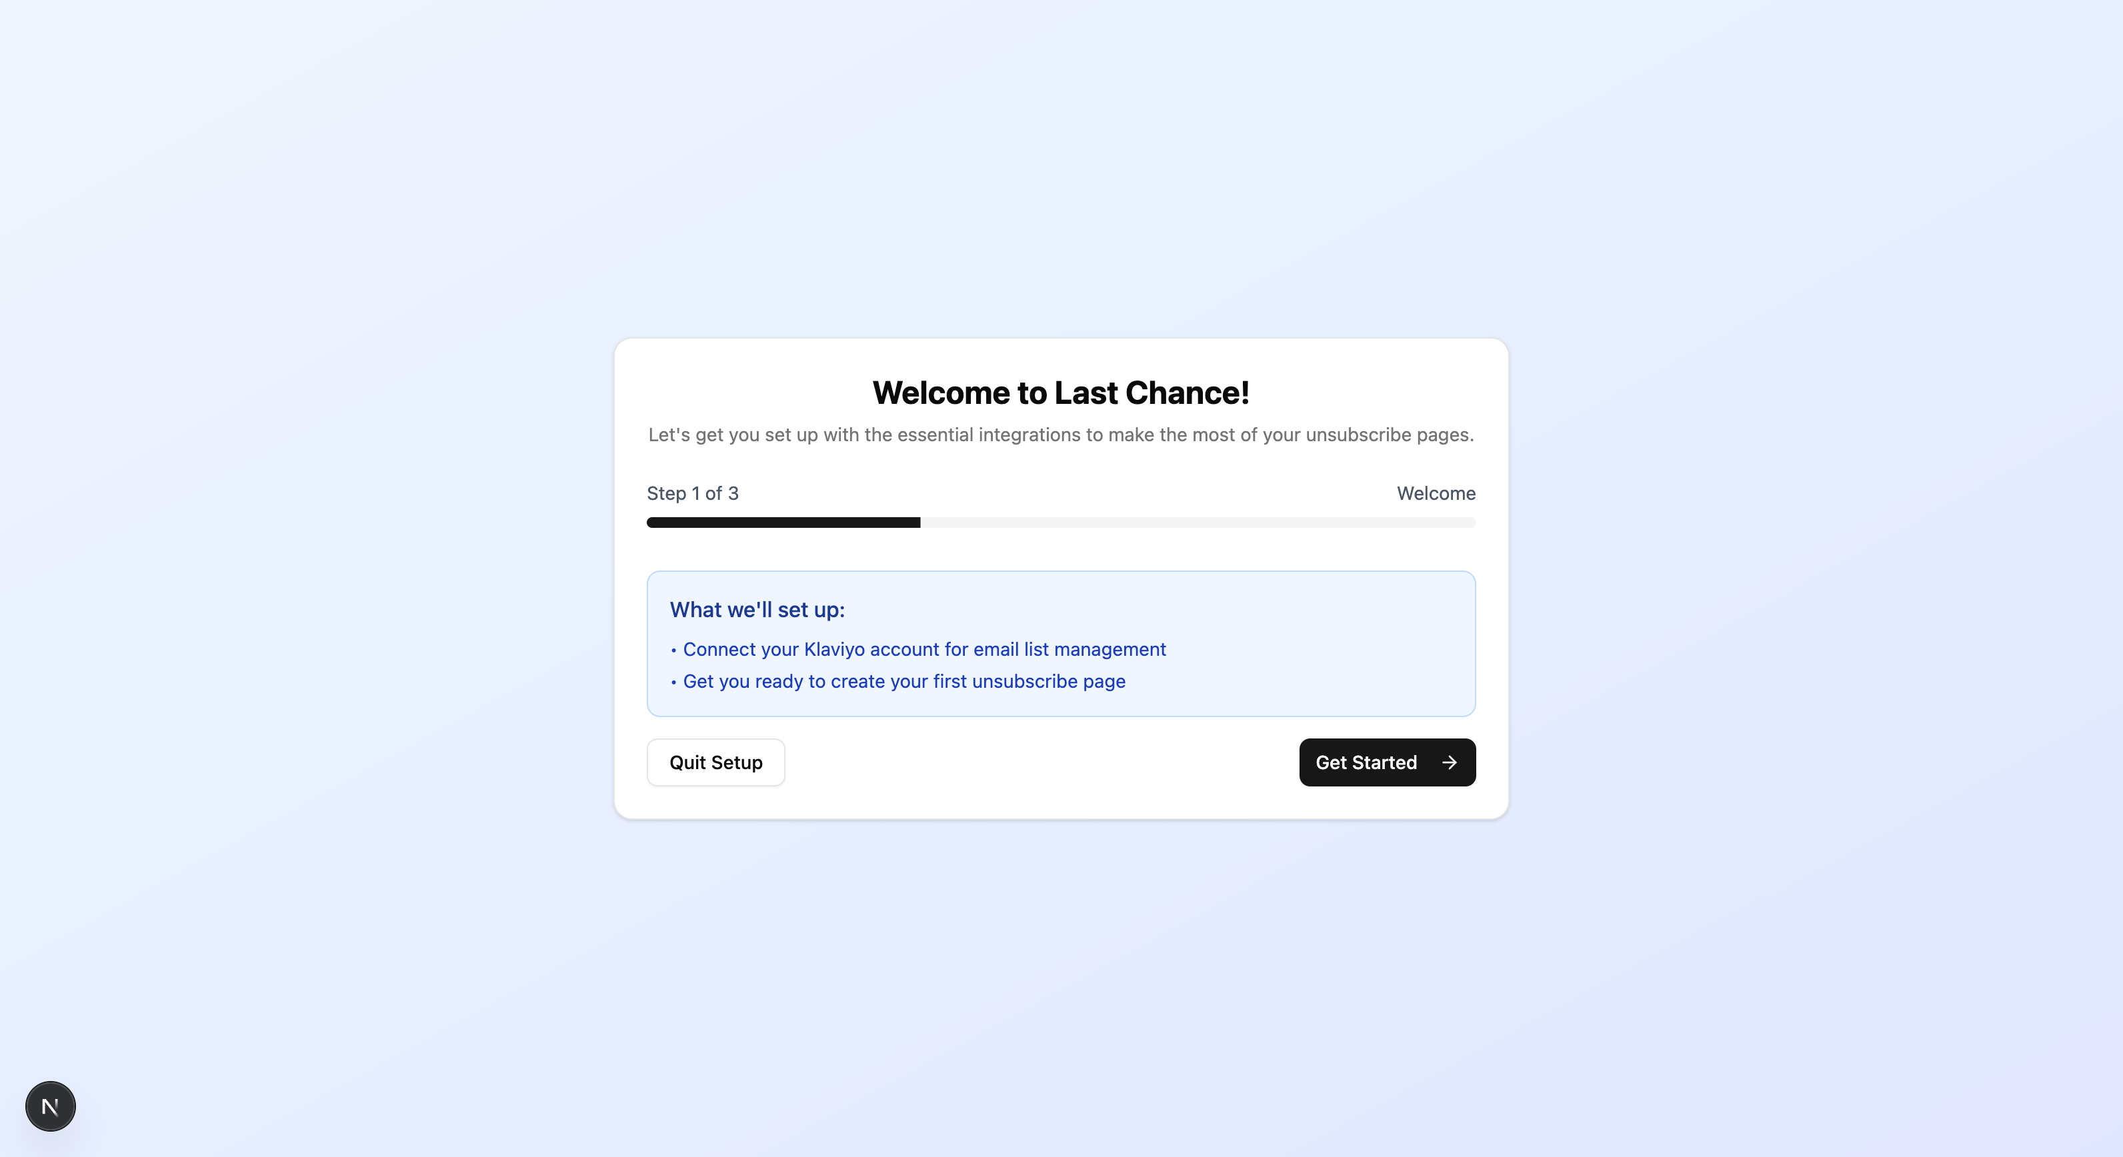This screenshot has height=1157, width=2123.
Task: Click the 'create your first unsubscribe page' item
Action: tap(903, 681)
